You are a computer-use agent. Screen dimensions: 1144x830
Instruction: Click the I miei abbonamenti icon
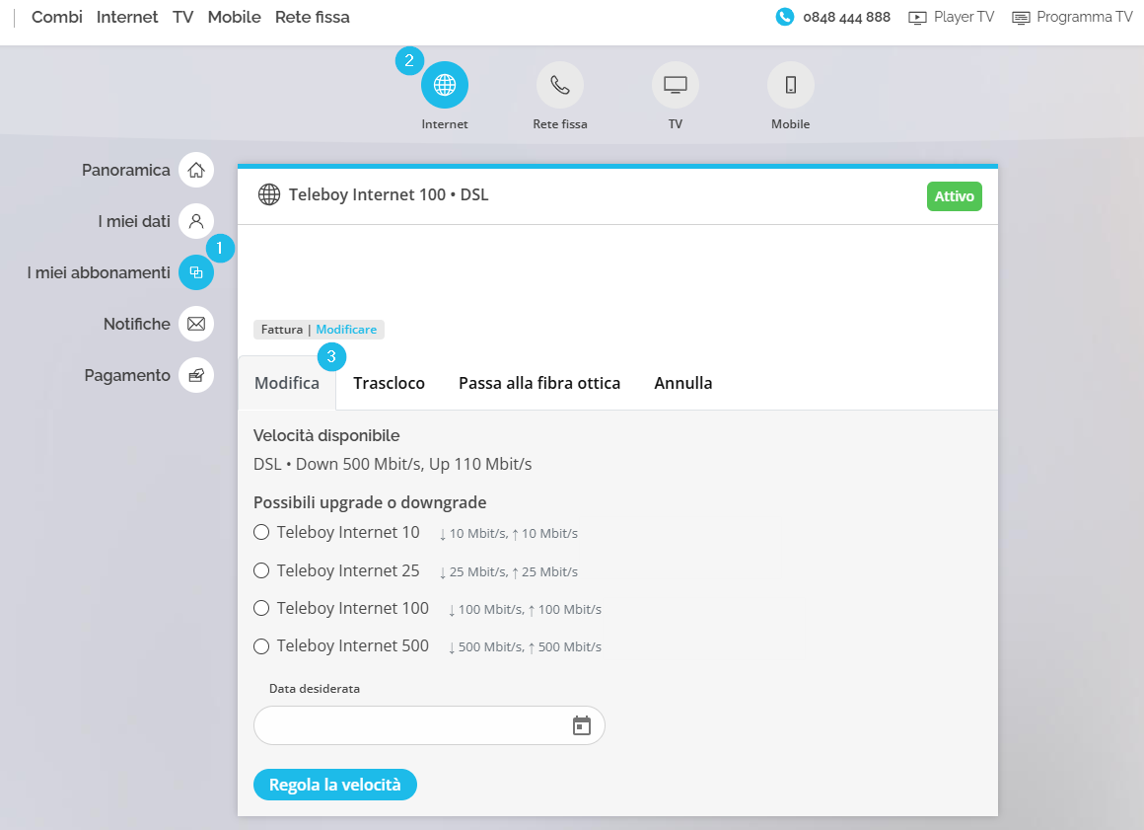coord(196,272)
